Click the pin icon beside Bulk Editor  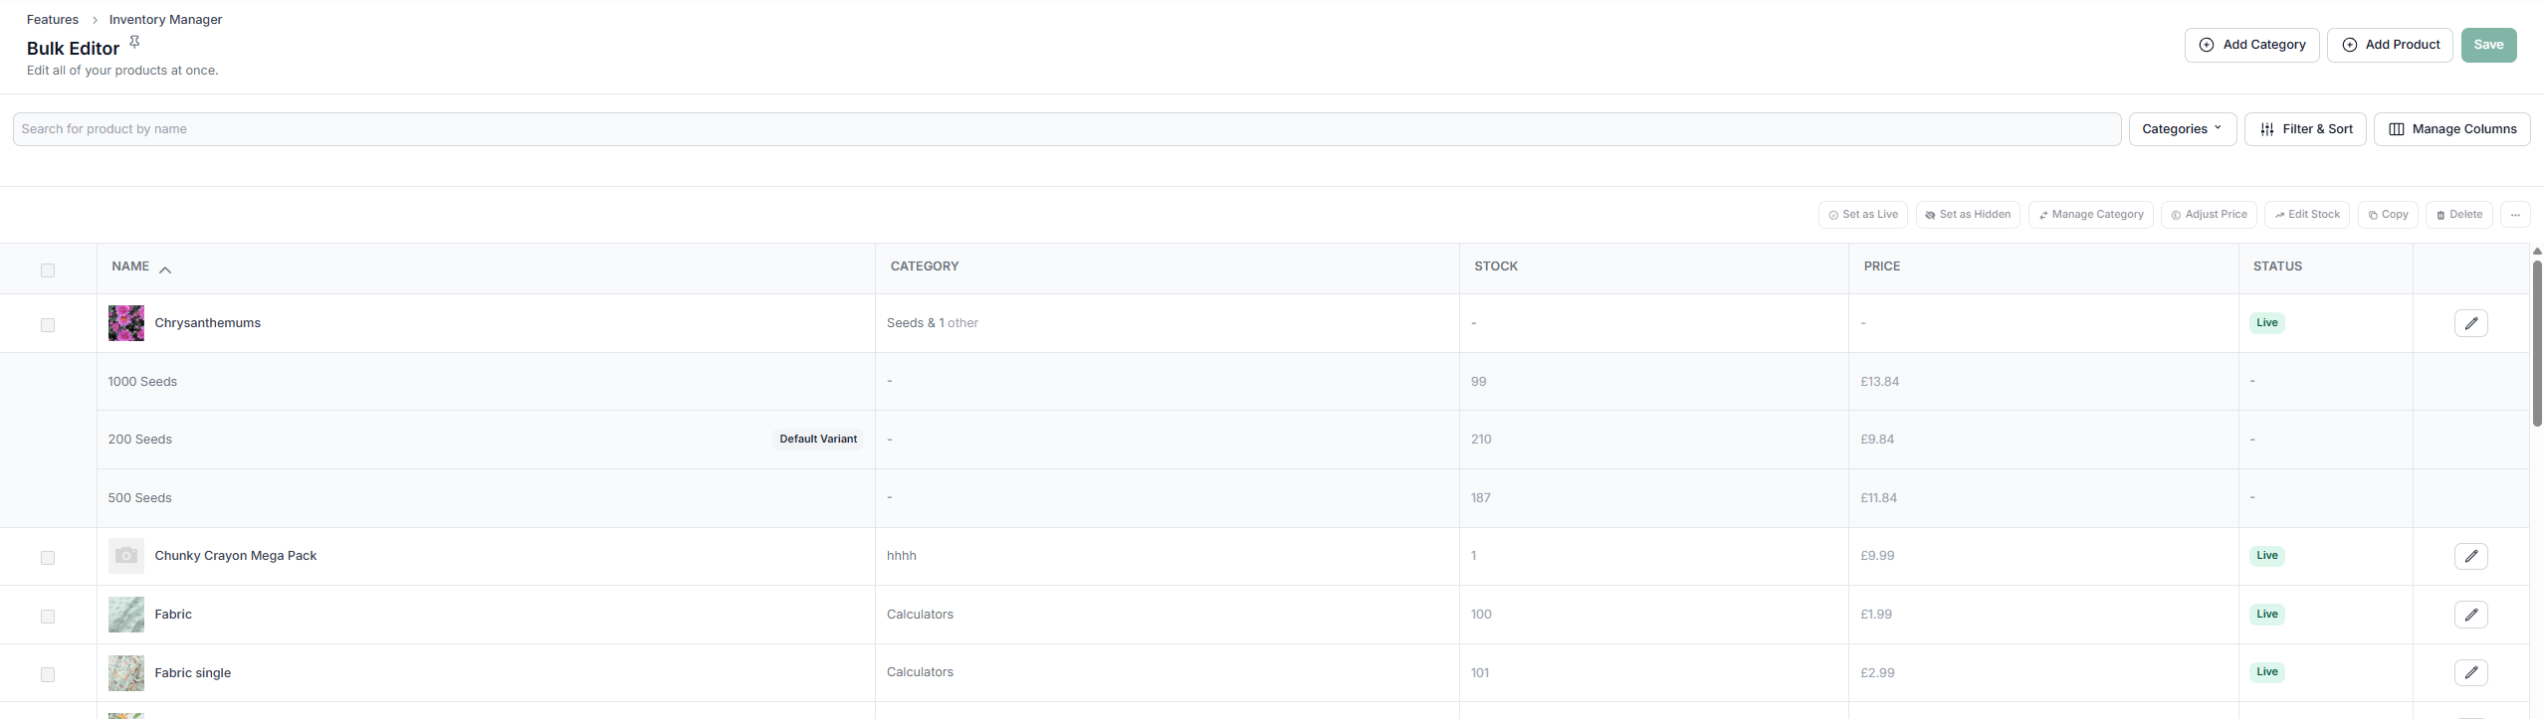tap(134, 42)
